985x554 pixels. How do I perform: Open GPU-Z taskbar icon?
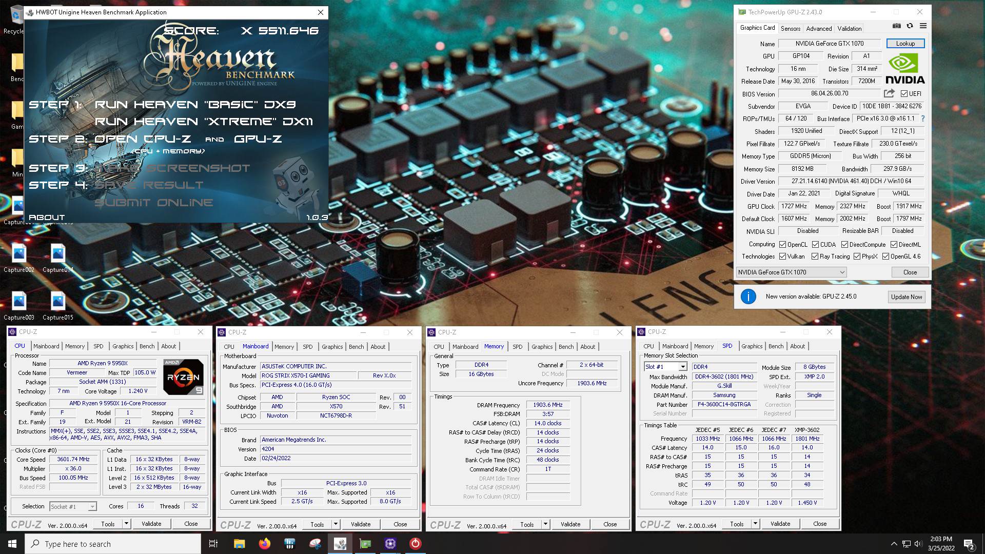point(365,544)
